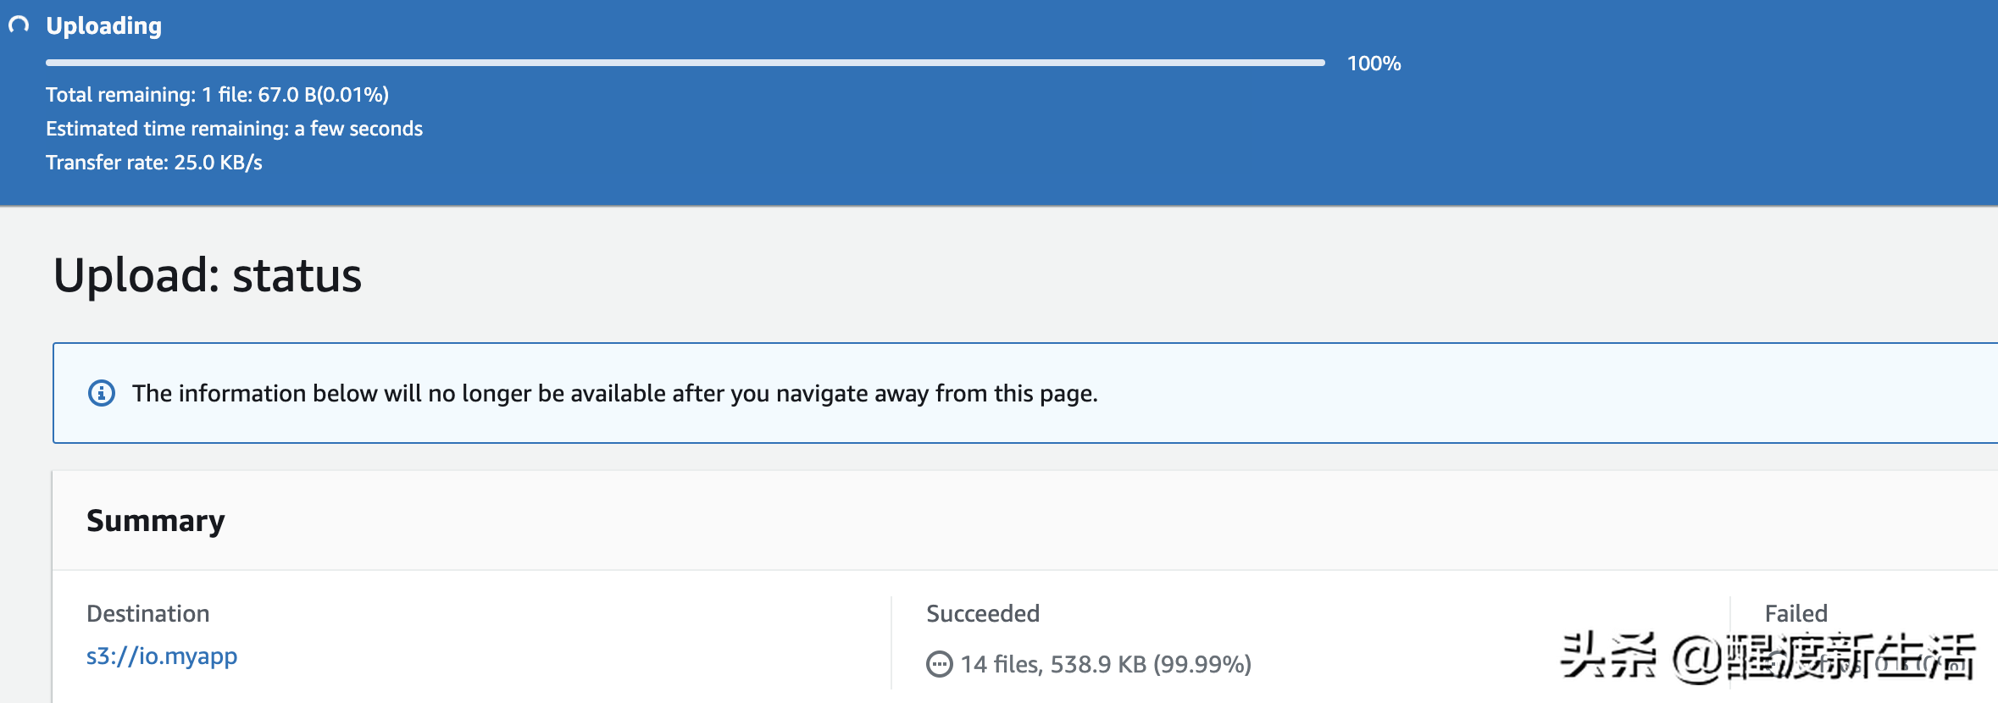Click the 14 files, 538.9 KB text

tap(1106, 664)
